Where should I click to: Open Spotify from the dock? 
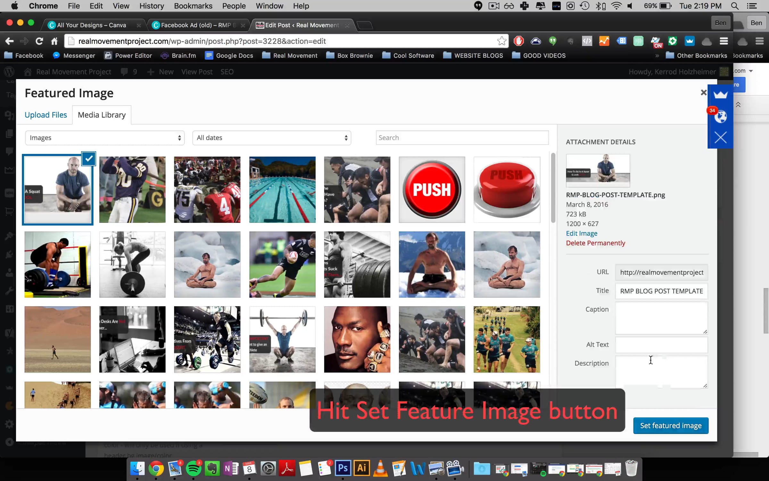(193, 469)
